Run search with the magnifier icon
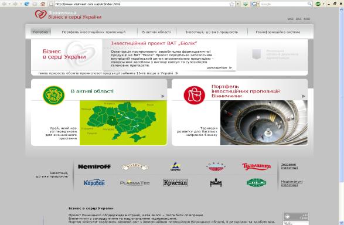Viewport: 344px width, 225px height. tap(309, 4)
